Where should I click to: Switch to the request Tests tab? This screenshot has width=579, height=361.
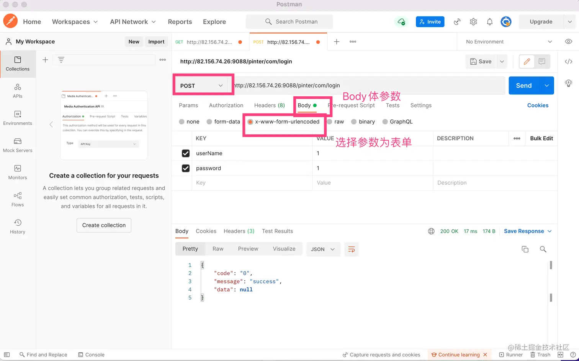point(393,106)
